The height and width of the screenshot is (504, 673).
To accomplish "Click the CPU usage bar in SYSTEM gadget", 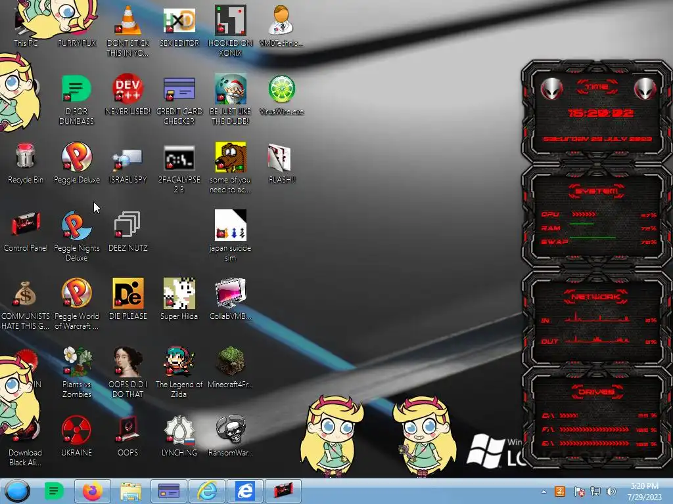I will [x=584, y=214].
